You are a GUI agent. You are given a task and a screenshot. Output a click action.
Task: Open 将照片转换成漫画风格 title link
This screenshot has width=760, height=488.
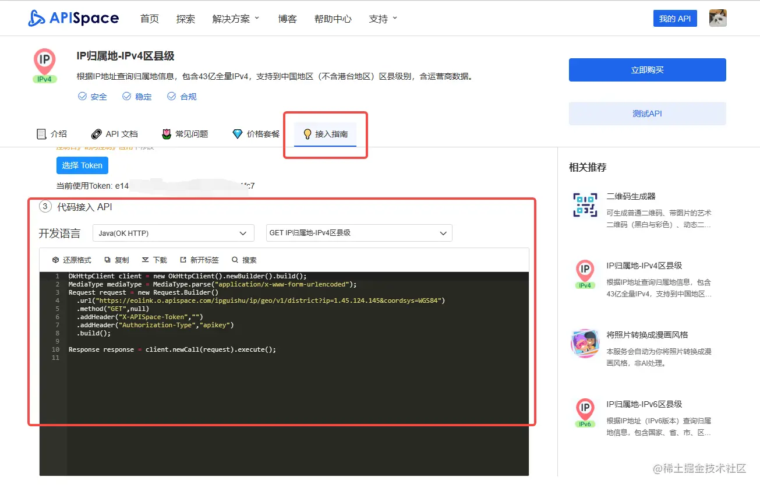pyautogui.click(x=648, y=335)
